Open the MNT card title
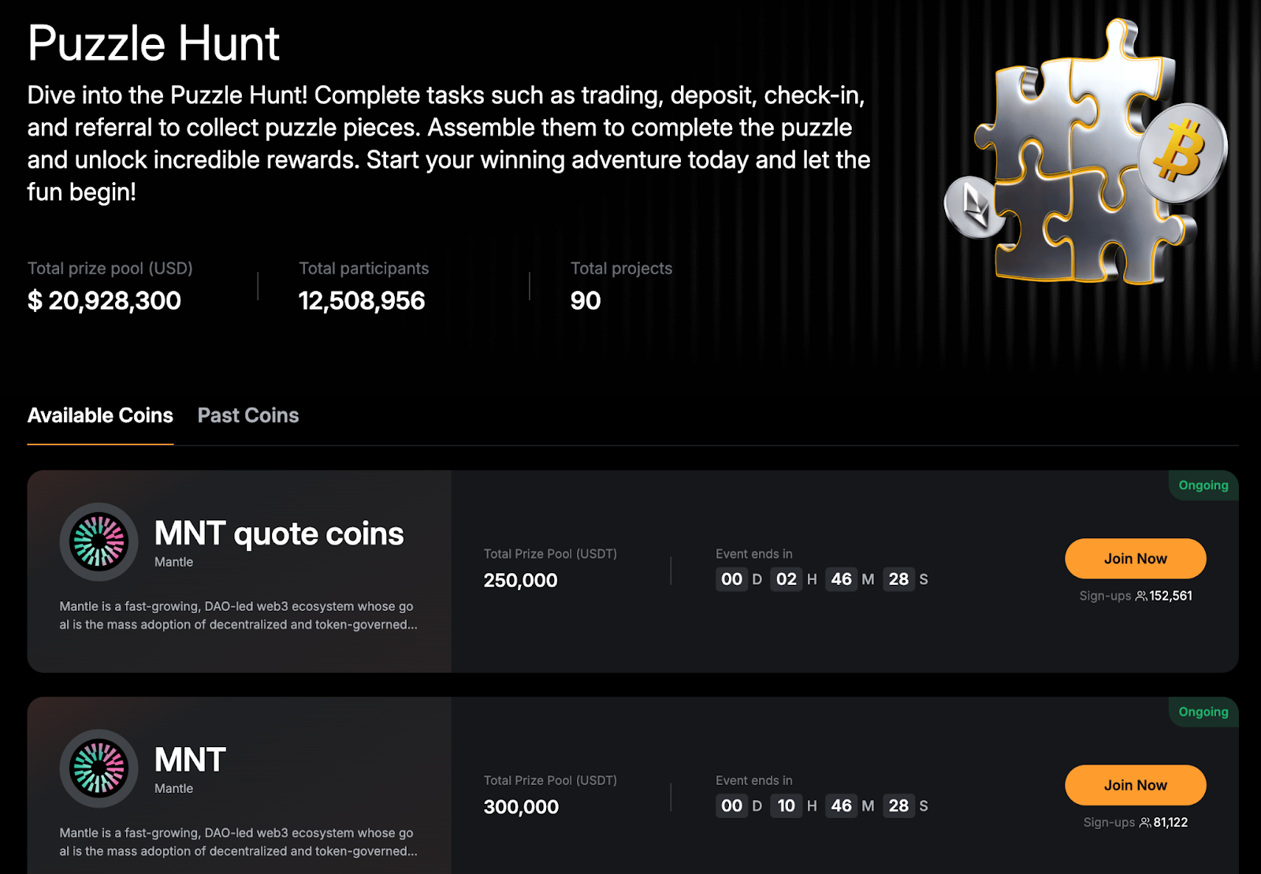This screenshot has width=1261, height=874. tap(190, 760)
